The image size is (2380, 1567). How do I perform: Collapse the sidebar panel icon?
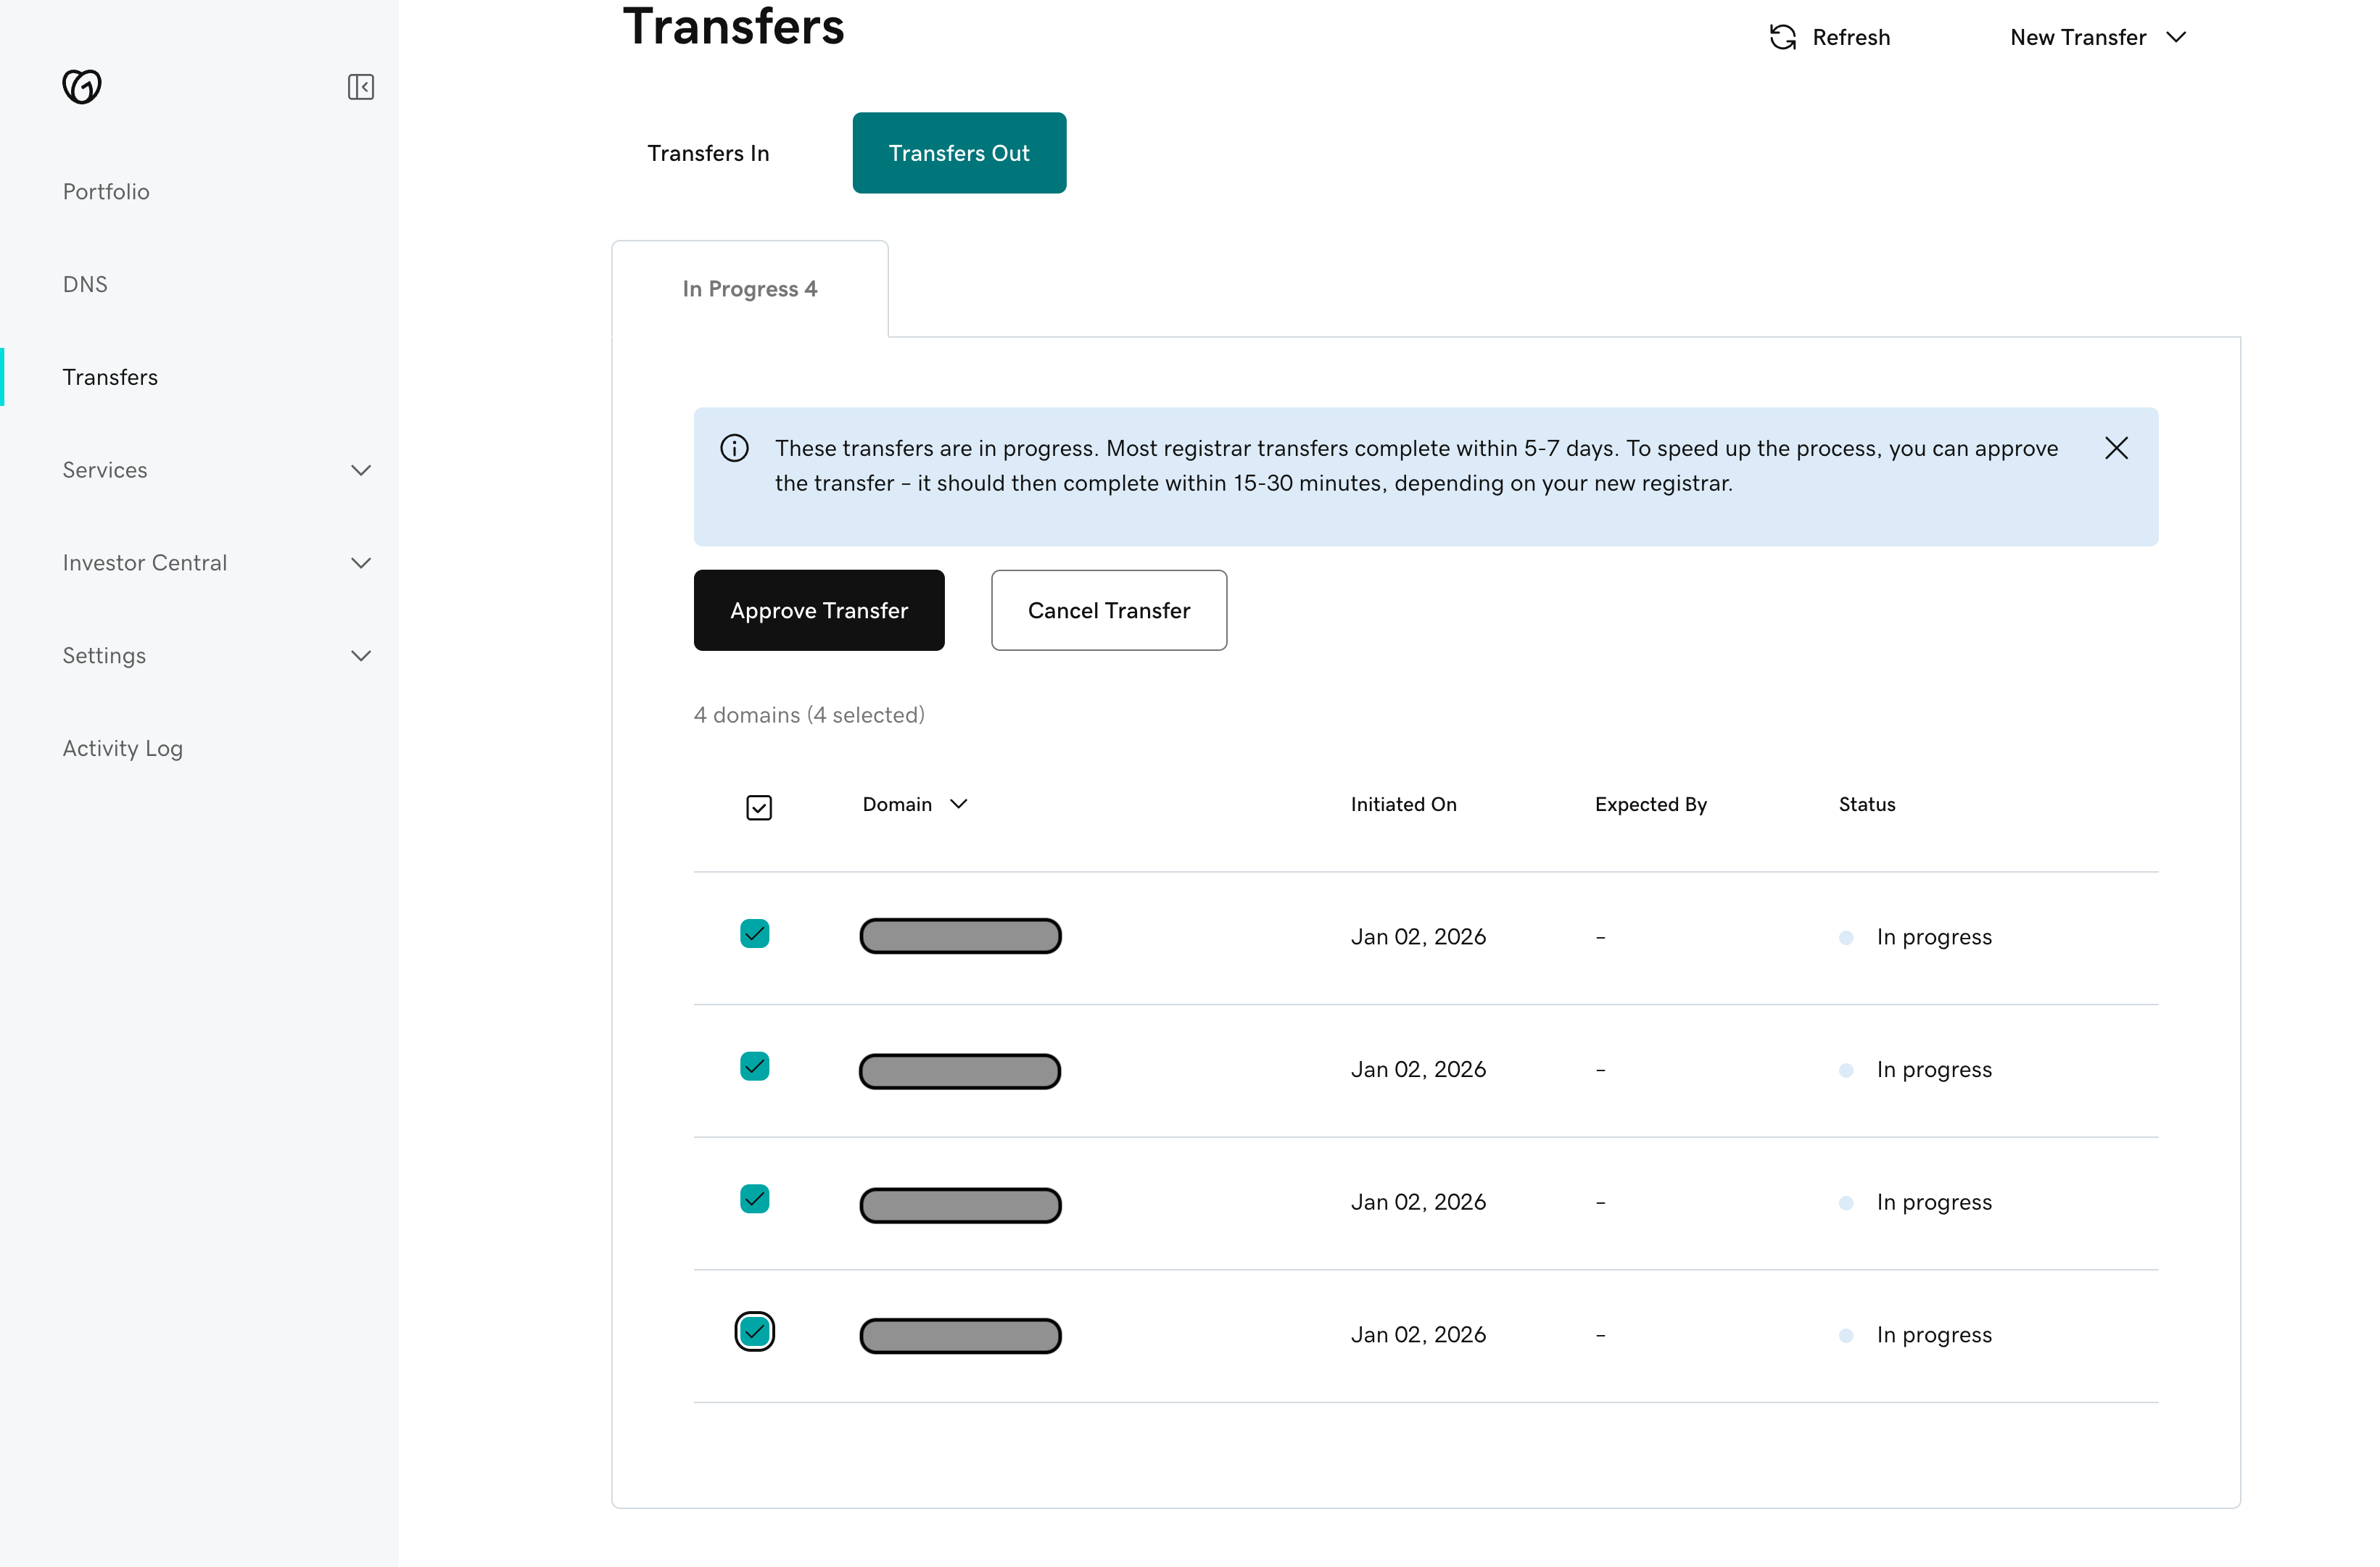click(361, 87)
